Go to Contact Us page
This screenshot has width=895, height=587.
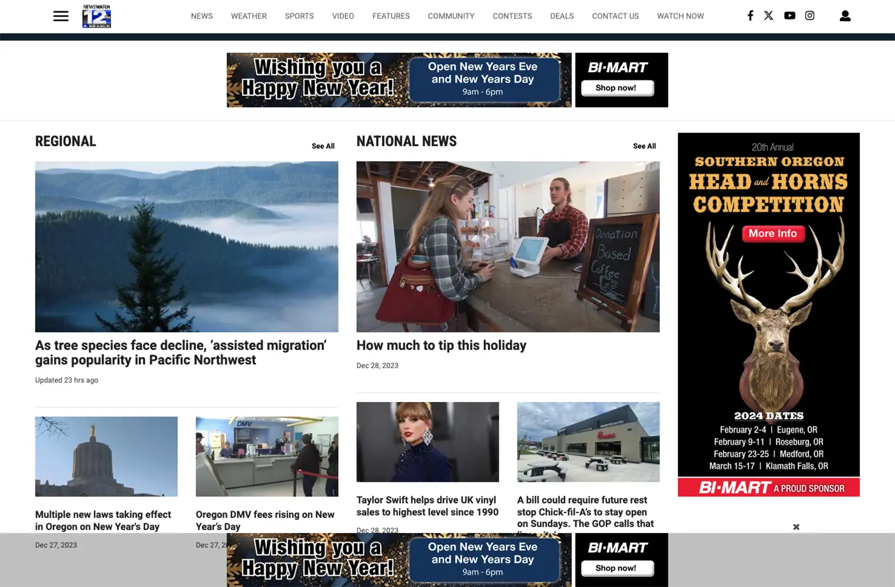pyautogui.click(x=616, y=16)
